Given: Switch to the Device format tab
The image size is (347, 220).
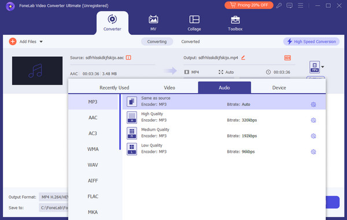Looking at the screenshot, I should tap(279, 88).
